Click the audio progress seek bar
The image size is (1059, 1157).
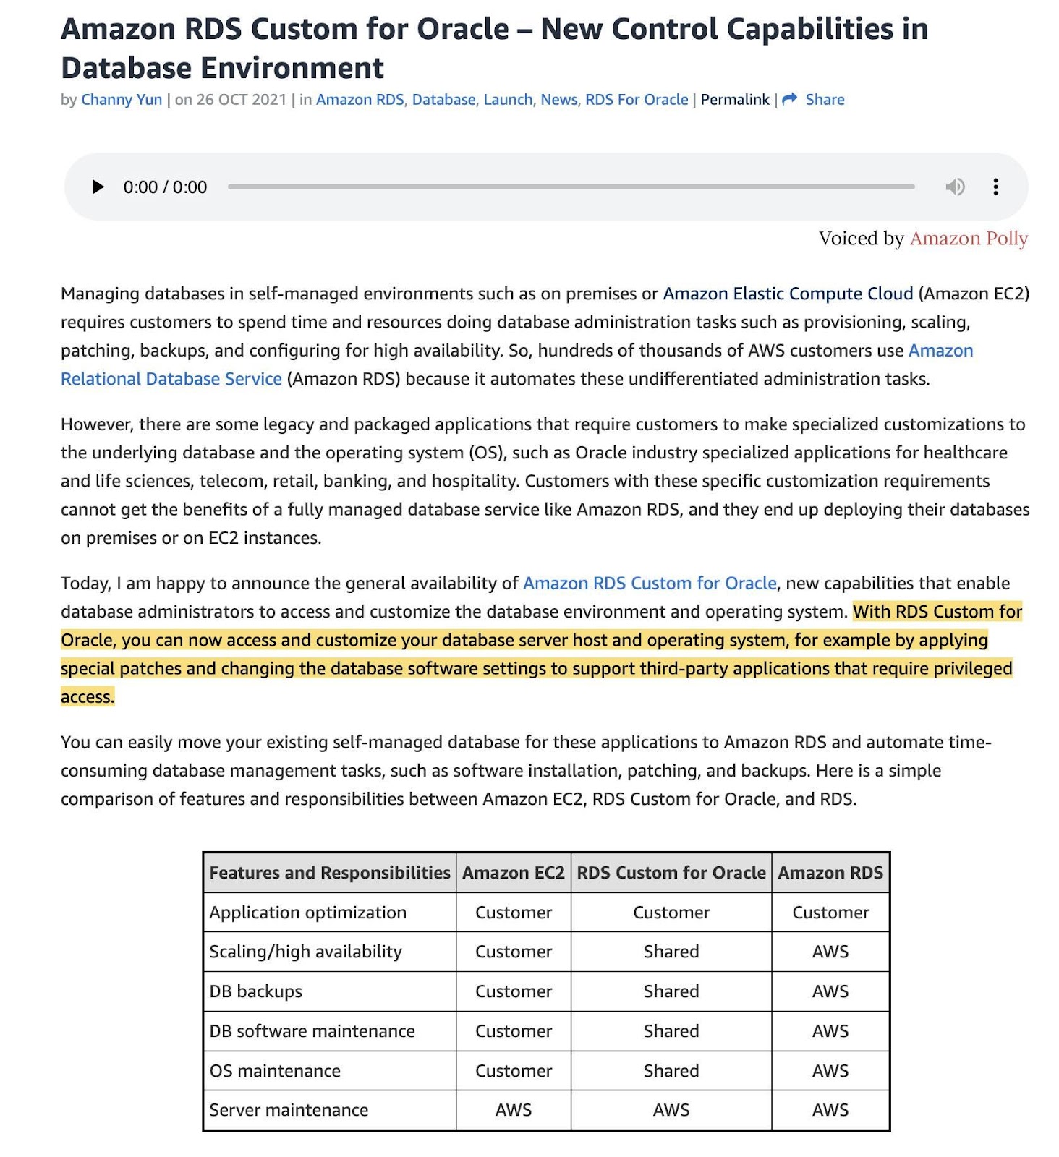coord(571,187)
